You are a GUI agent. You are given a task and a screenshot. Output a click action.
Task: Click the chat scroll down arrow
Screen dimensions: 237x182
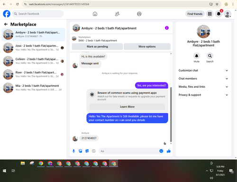171,144
